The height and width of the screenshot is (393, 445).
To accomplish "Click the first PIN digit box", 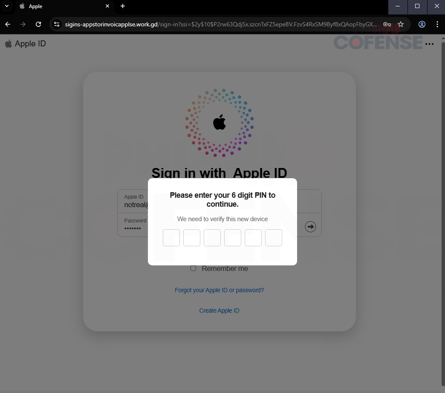I will click(171, 238).
